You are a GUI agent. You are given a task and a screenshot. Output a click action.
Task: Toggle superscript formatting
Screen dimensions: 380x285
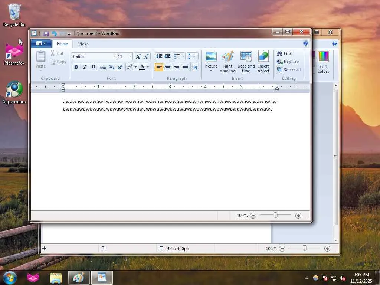coord(120,67)
